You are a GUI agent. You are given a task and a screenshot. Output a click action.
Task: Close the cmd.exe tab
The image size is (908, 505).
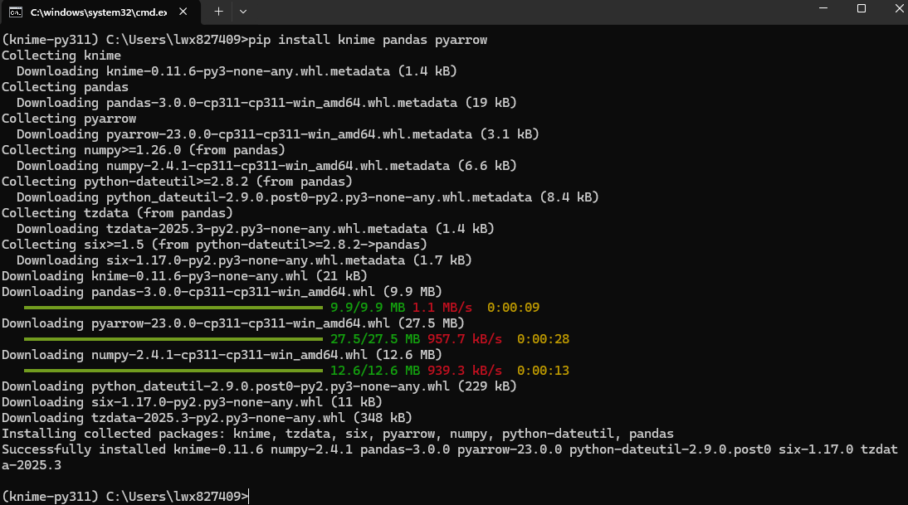click(x=183, y=12)
